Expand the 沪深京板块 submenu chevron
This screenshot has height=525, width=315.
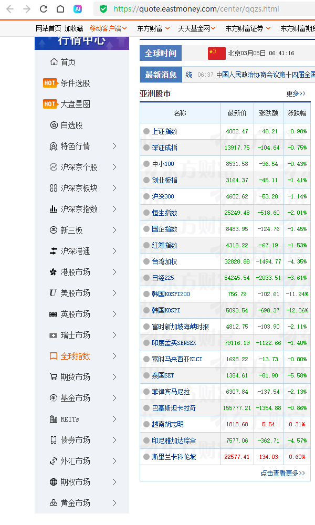click(115, 188)
